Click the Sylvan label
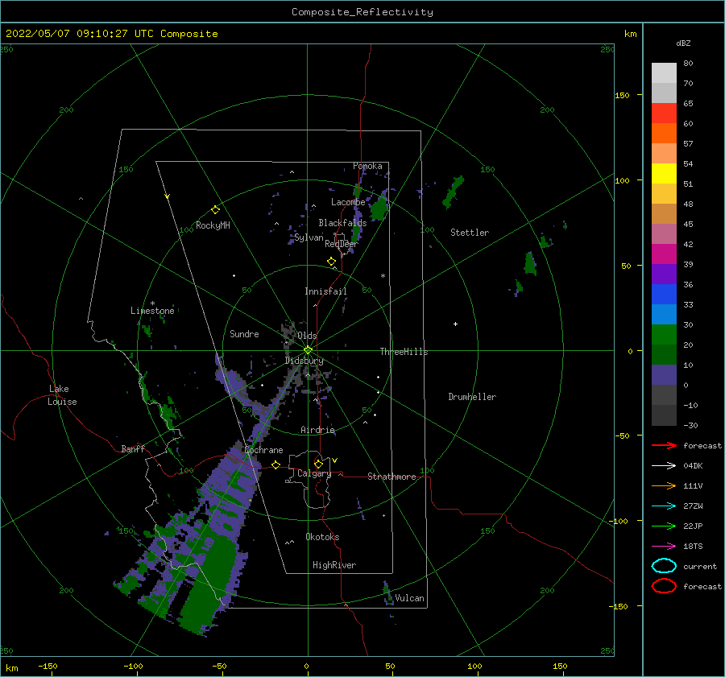Viewport: 725px width, 677px height. point(309,237)
